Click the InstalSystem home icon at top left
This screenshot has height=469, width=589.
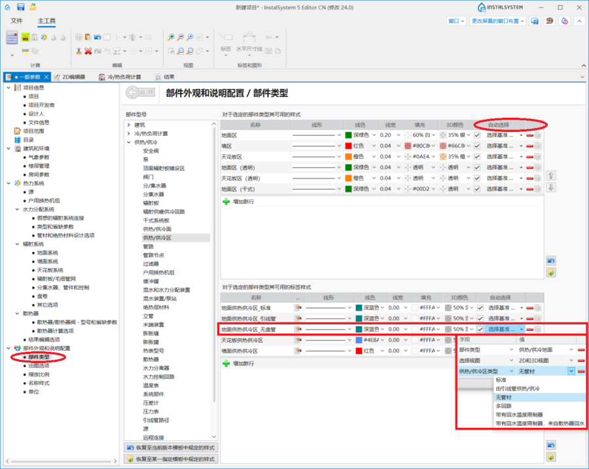tap(7, 7)
